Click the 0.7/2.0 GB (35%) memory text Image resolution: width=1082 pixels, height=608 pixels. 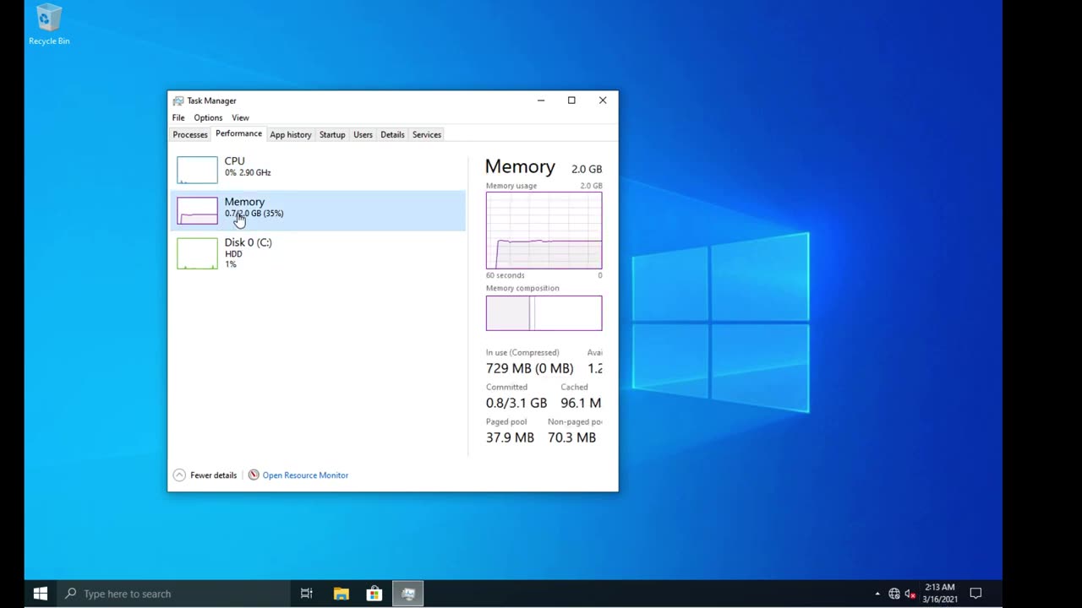pos(254,214)
